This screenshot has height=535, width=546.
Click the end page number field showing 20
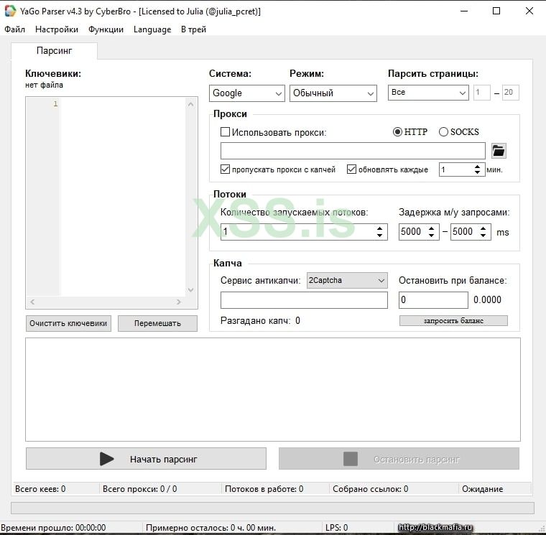coord(511,93)
